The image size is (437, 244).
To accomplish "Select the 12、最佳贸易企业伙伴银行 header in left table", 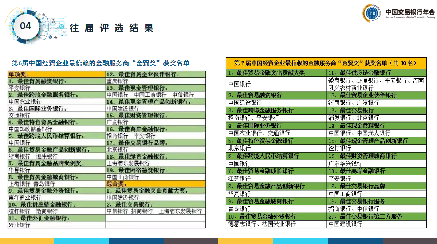I will [x=155, y=74].
